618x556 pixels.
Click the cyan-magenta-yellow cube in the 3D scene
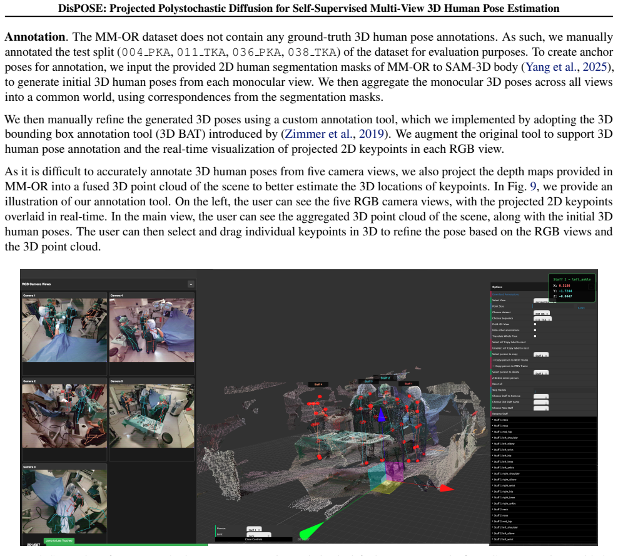pyautogui.click(x=385, y=476)
